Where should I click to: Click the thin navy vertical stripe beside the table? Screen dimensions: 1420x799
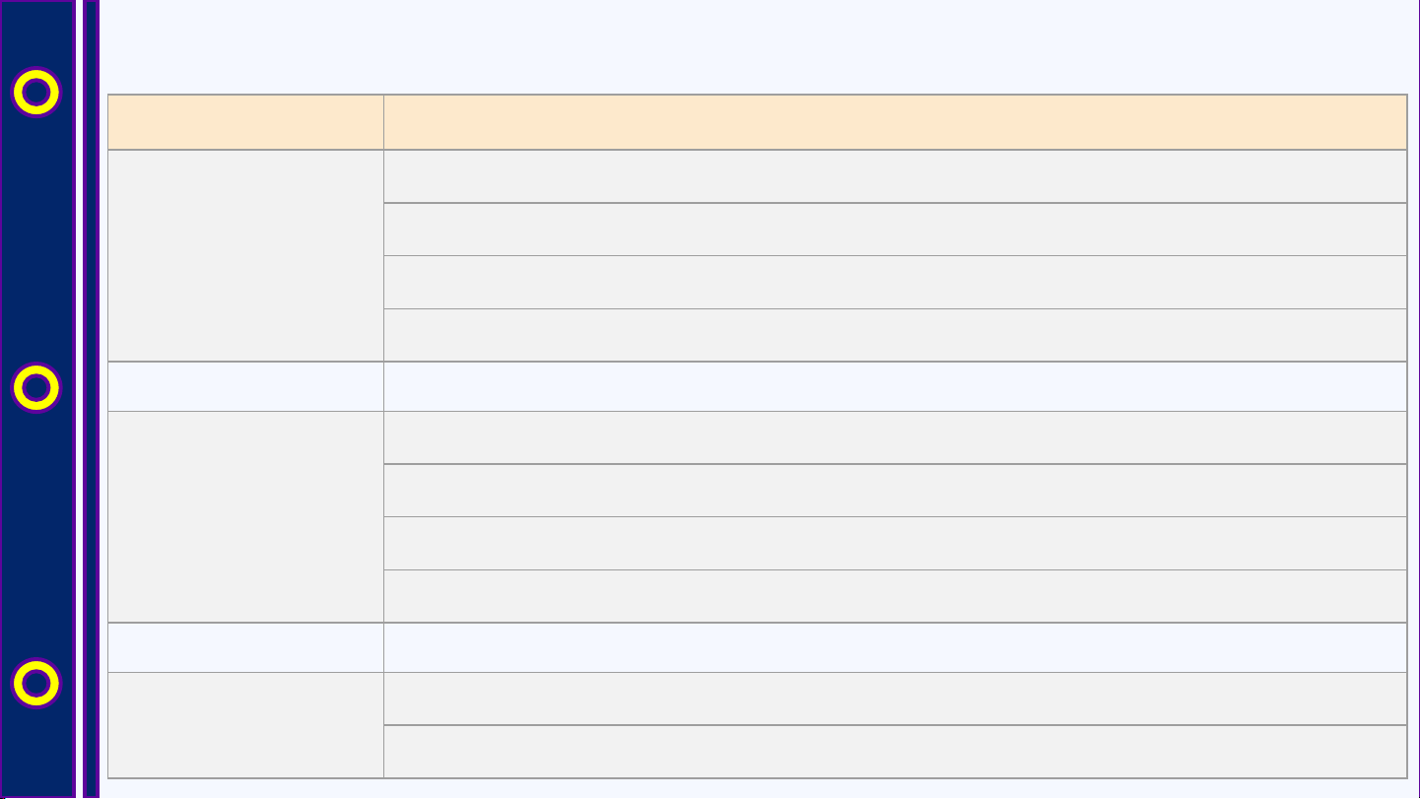tap(91, 399)
